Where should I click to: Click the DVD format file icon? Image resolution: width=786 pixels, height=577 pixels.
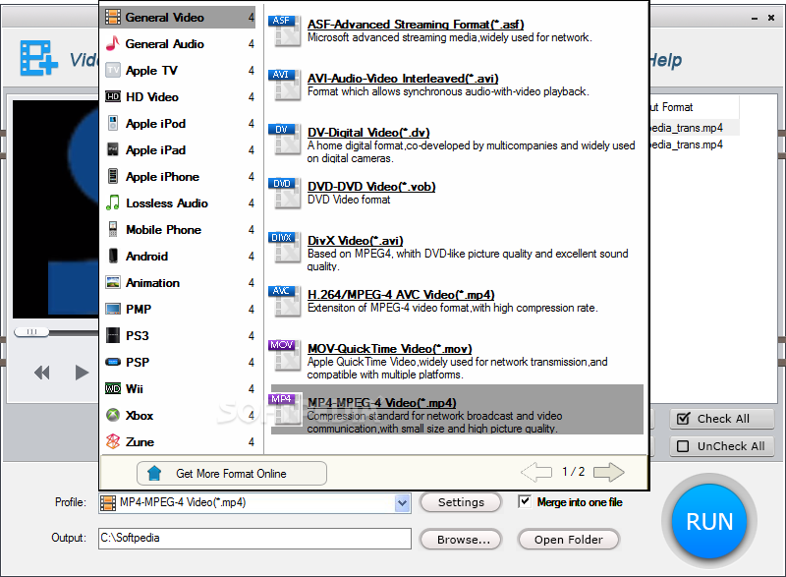285,193
